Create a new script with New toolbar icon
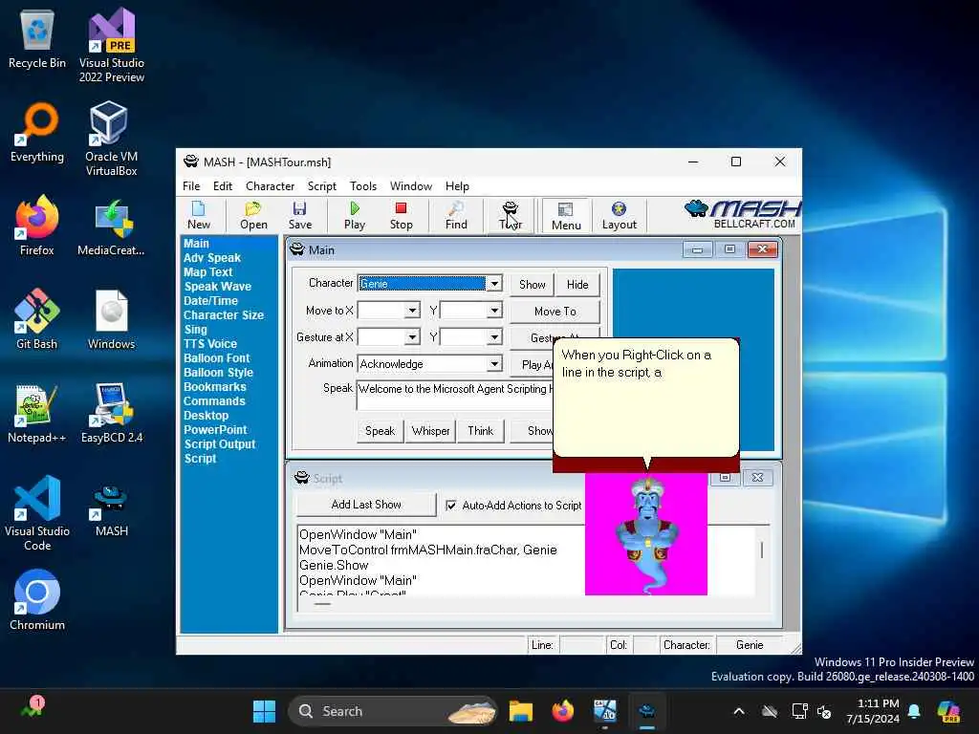 (199, 215)
